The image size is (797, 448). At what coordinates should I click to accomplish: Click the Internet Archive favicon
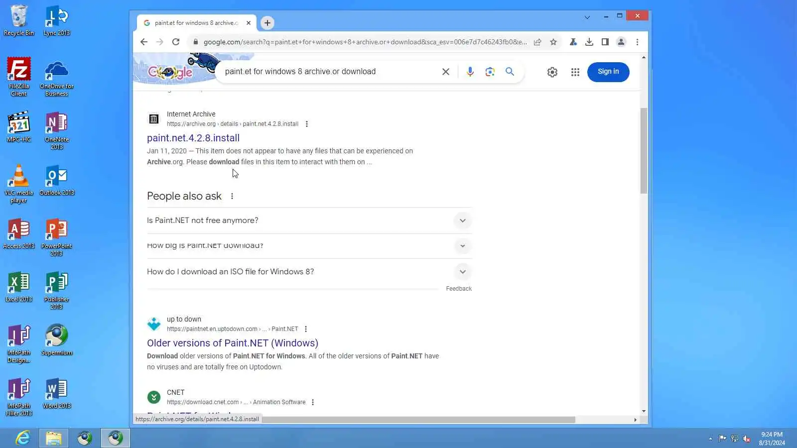point(154,119)
